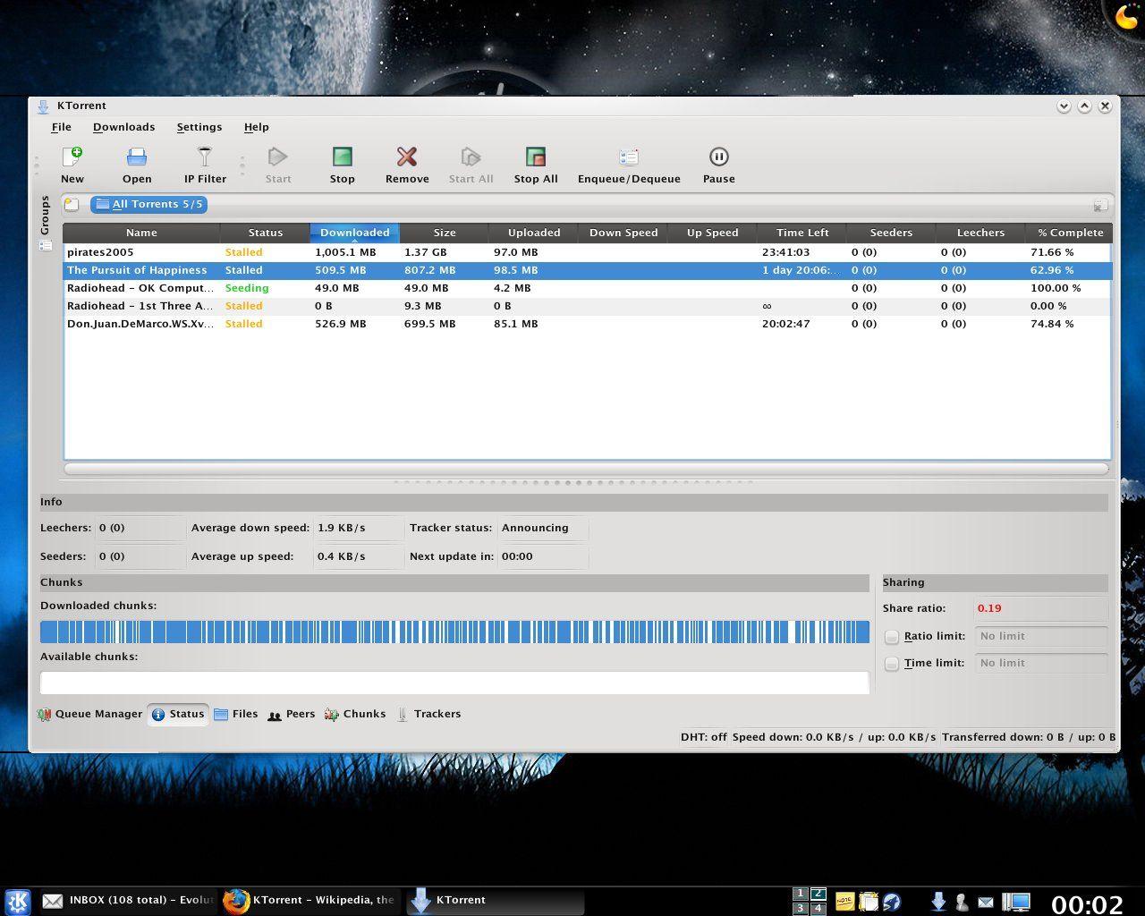The image size is (1145, 916).
Task: Sort by the Name column header
Action: [x=141, y=233]
